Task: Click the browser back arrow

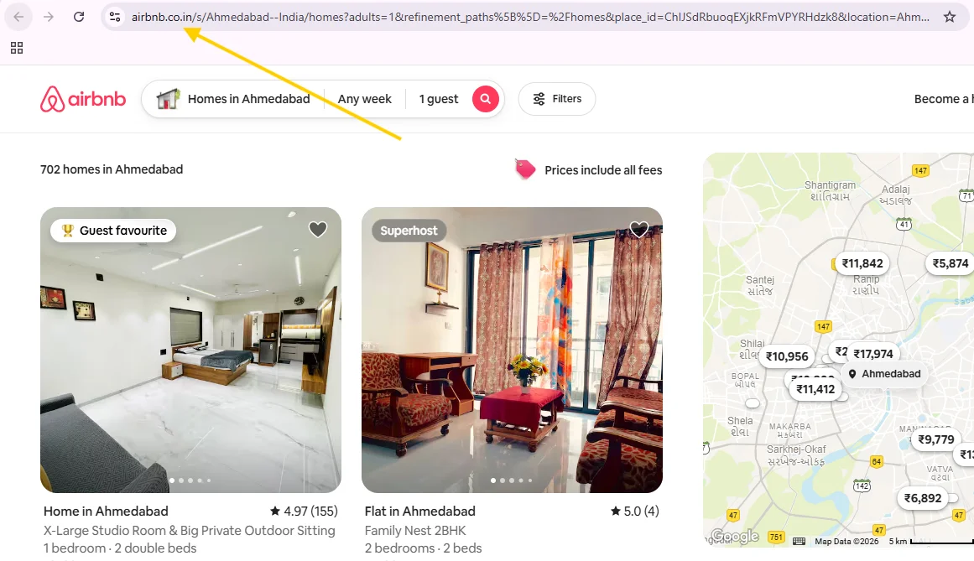Action: [x=18, y=16]
